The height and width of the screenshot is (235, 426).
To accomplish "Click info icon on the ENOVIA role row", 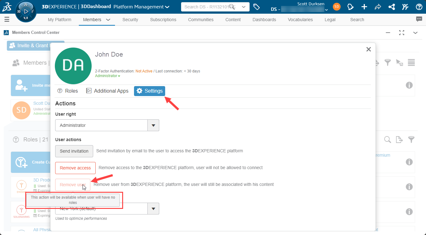I will coord(409,187).
